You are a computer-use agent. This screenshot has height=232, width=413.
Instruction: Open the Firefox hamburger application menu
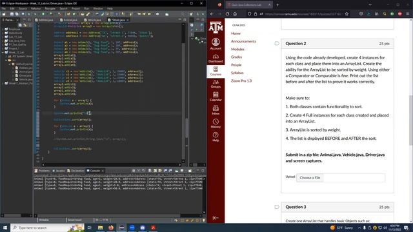point(407,14)
